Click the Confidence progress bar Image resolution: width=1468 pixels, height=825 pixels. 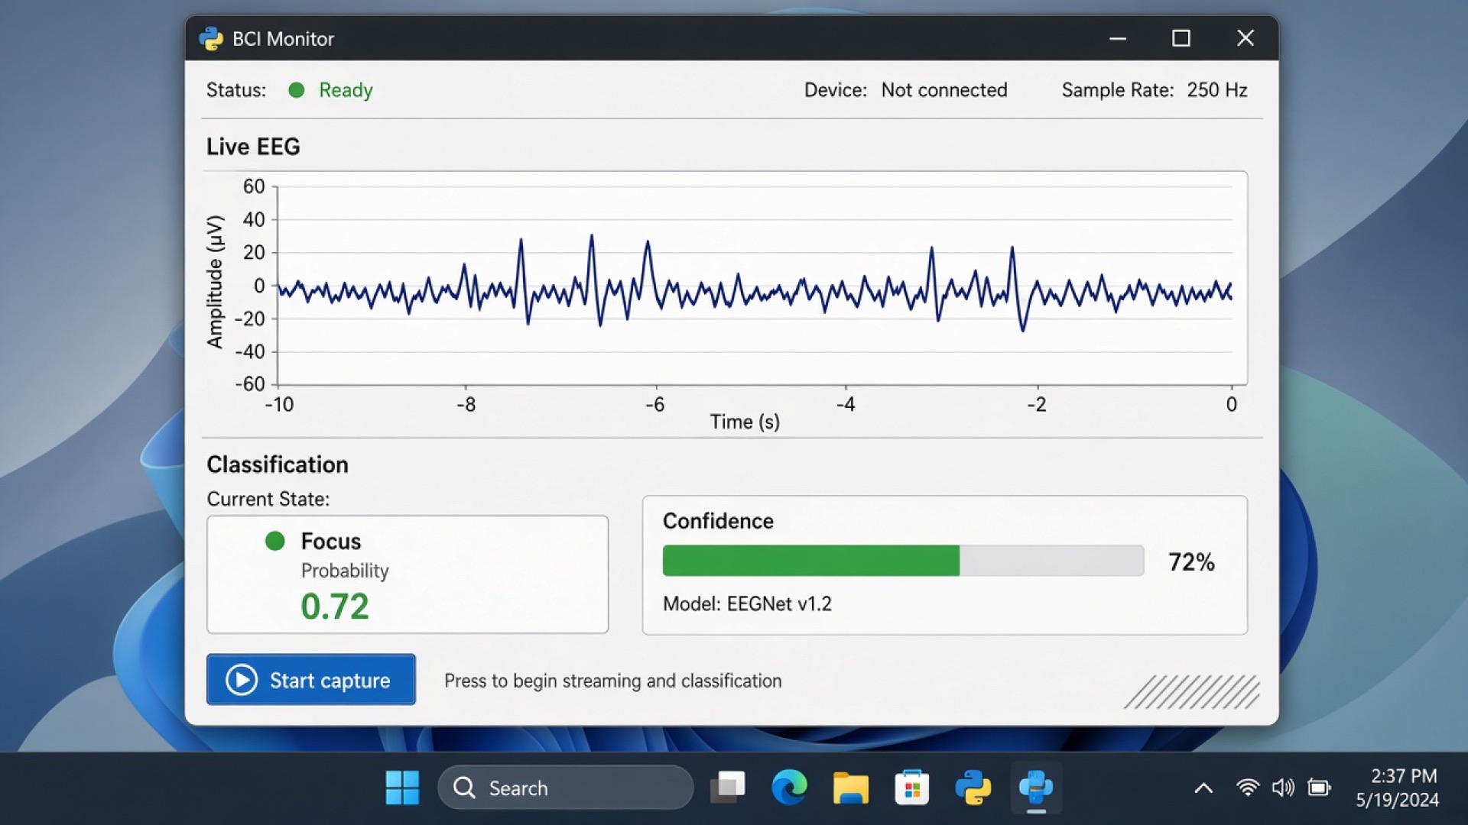[x=903, y=561]
